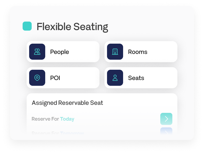
Task: Click the Assigned Reservable Seat heading
Action: (67, 103)
